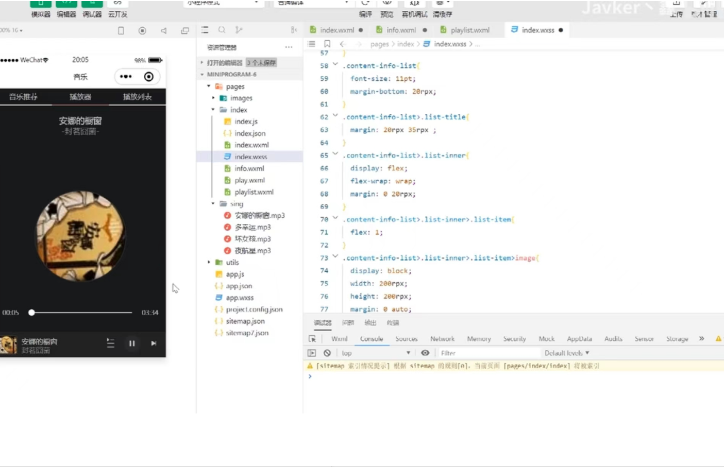Open the top context dropdown in console
The image size is (724, 467).
(376, 353)
